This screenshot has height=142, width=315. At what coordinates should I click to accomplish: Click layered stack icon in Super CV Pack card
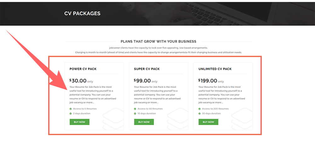point(176,118)
